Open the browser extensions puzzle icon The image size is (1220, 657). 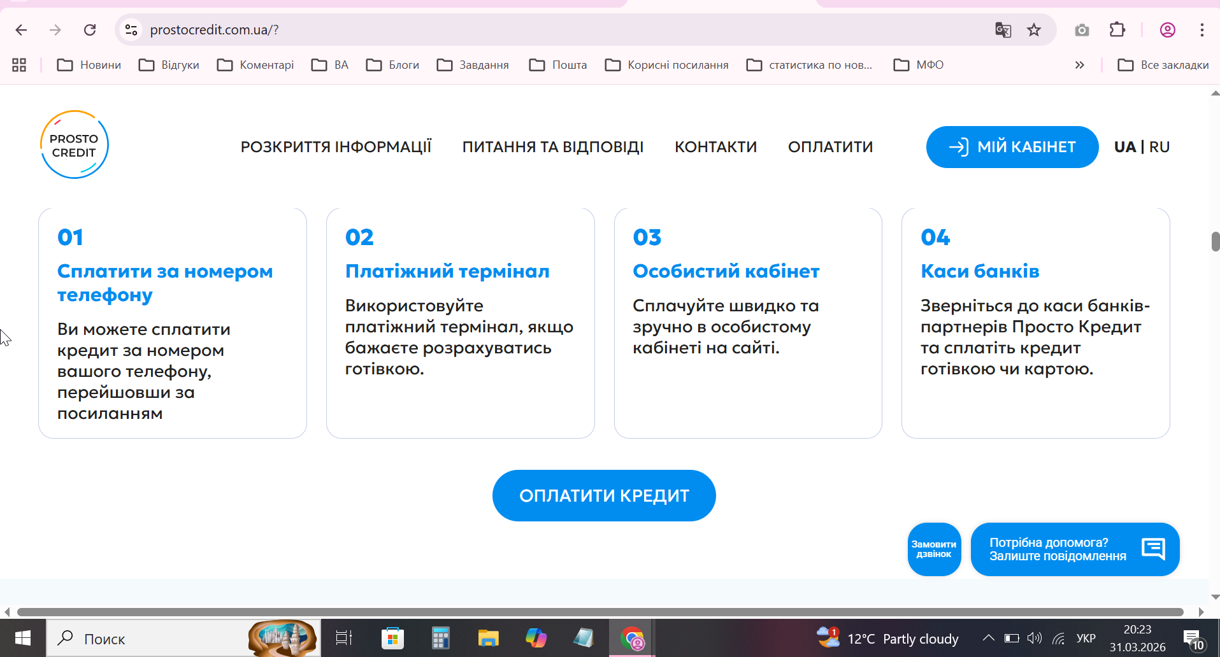1117,30
